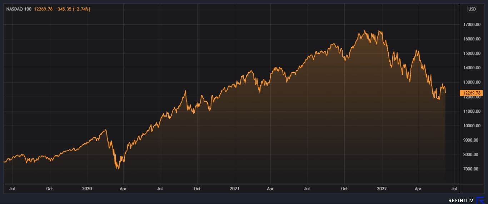Click the 12269.78 value in the legend
The width and height of the screenshot is (488, 204).
(x=43, y=9)
